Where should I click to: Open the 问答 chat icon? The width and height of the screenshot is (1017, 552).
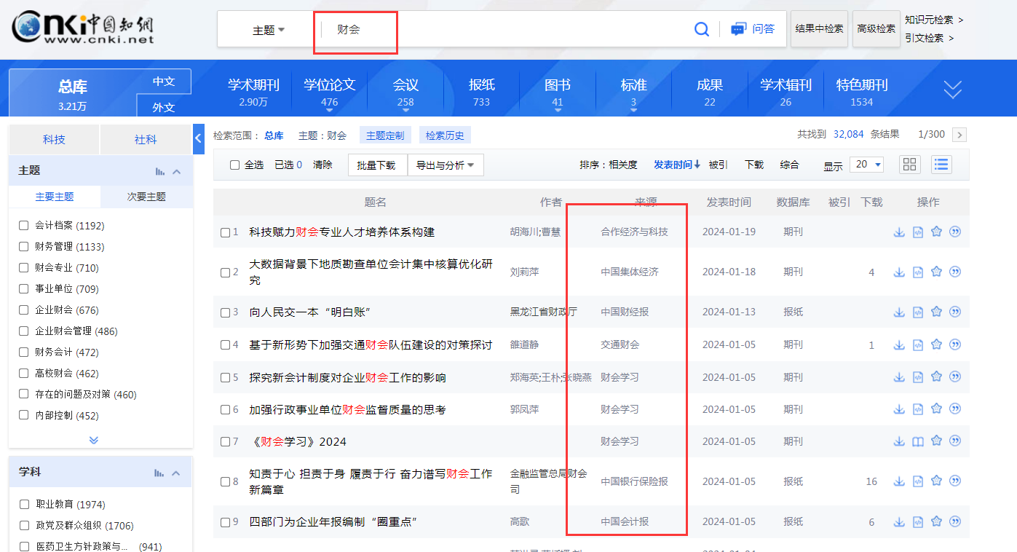pos(739,29)
